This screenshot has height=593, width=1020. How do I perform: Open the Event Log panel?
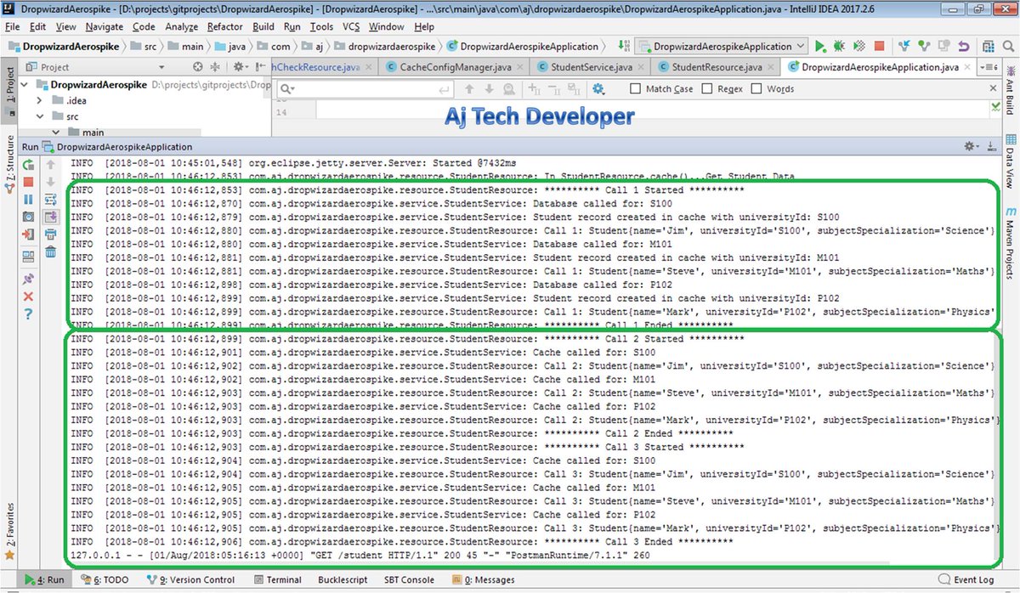[969, 579]
